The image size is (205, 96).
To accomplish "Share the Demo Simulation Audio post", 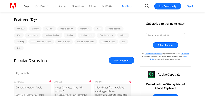I will coord(50,82).
